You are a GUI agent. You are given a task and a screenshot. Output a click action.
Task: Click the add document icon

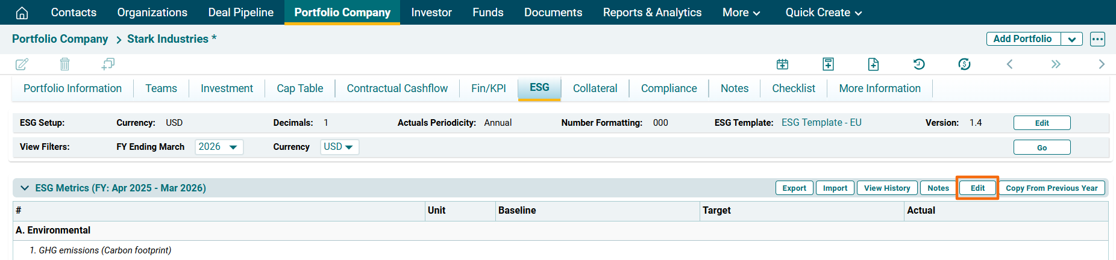click(x=873, y=64)
